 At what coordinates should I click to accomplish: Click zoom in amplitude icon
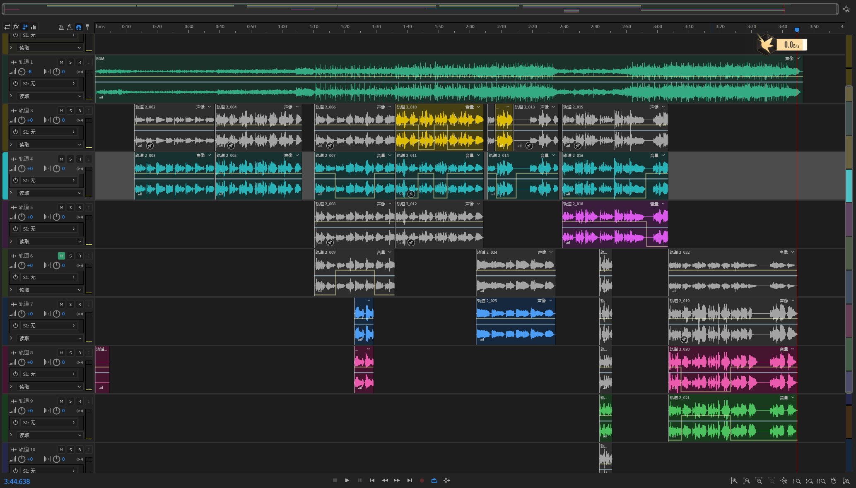(x=734, y=481)
